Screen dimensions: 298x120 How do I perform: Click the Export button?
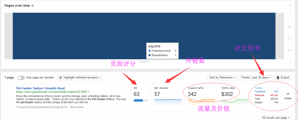pos(283,78)
